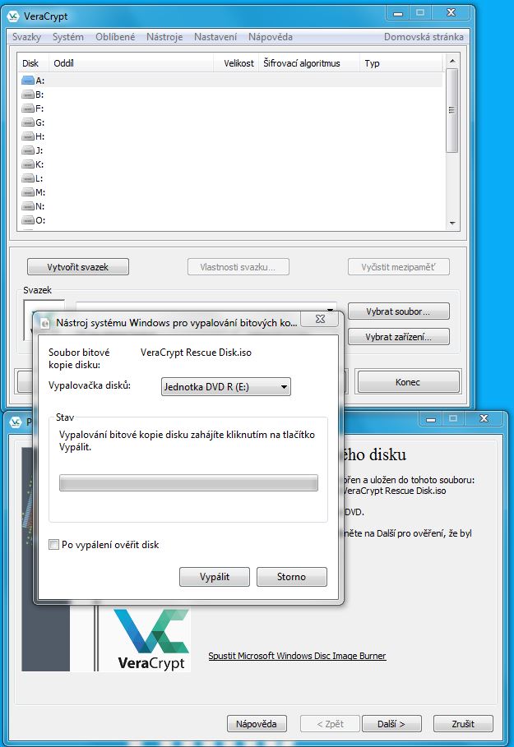The height and width of the screenshot is (747, 514).
Task: Click the drive list scrollbar thumb
Action: pyautogui.click(x=452, y=110)
